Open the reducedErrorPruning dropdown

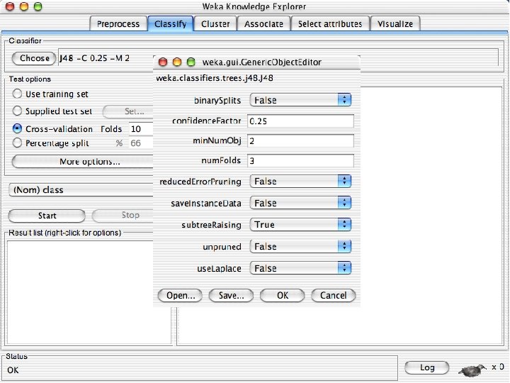[300, 181]
